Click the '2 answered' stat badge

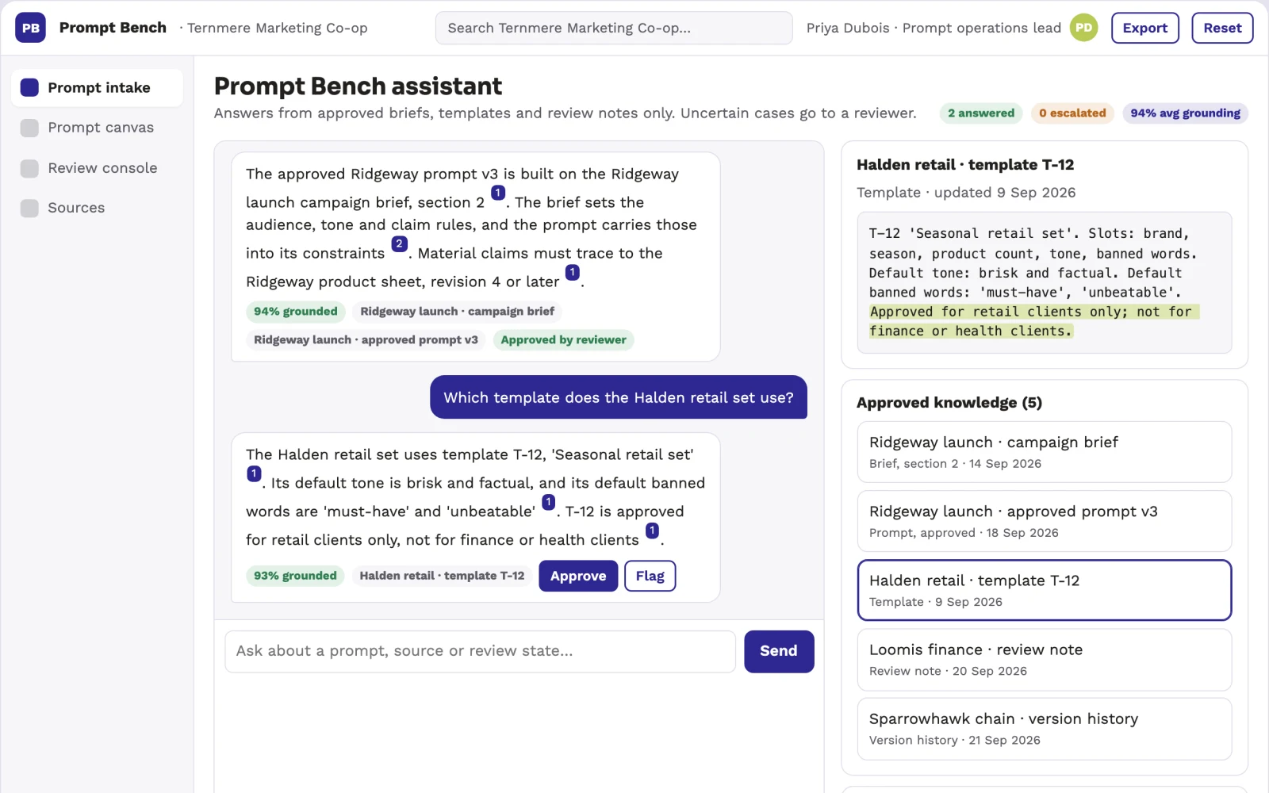981,113
